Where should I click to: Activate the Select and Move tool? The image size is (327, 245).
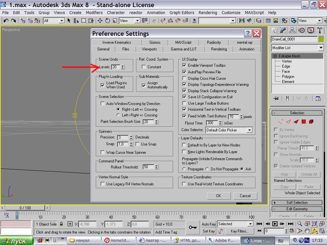(x=100, y=21)
